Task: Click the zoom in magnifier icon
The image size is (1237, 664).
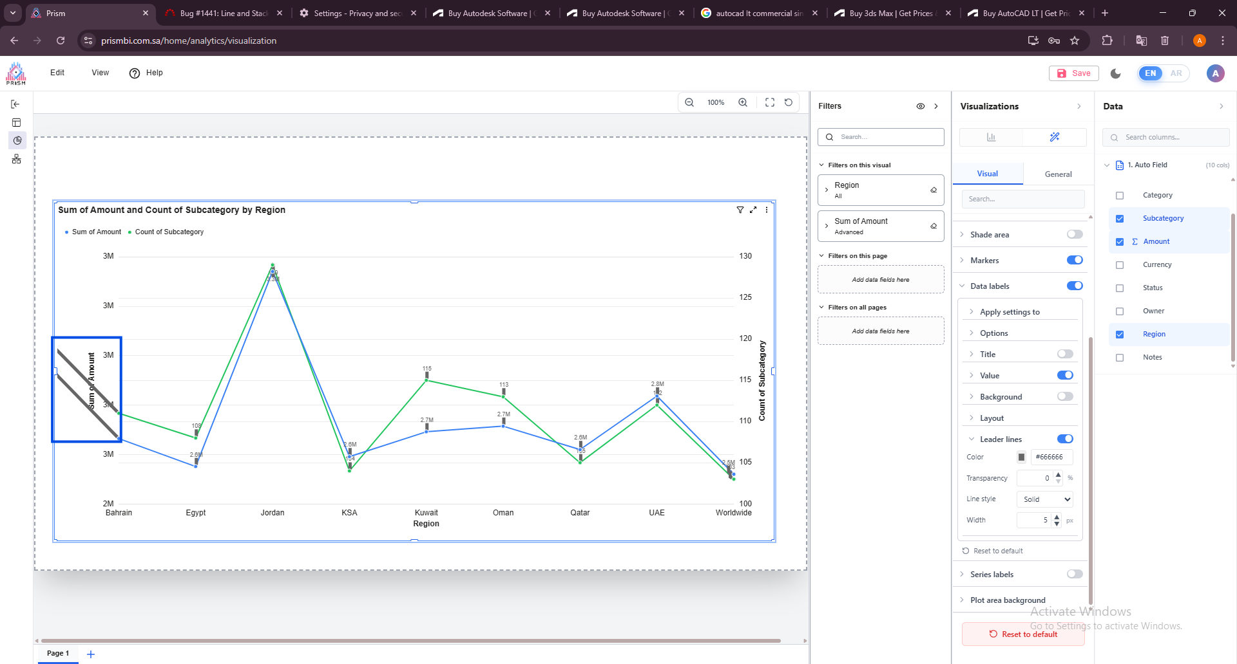Action: 743,102
